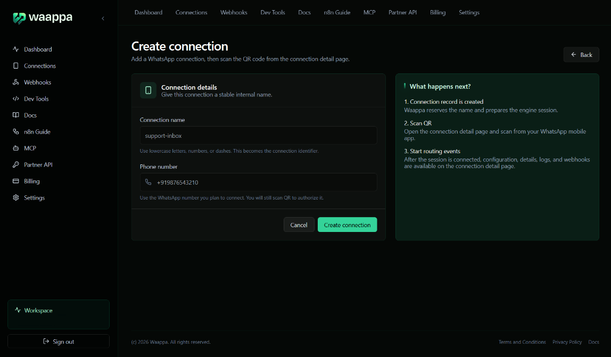Click '3. Start routing events' step text
The image size is (611, 357).
432,151
